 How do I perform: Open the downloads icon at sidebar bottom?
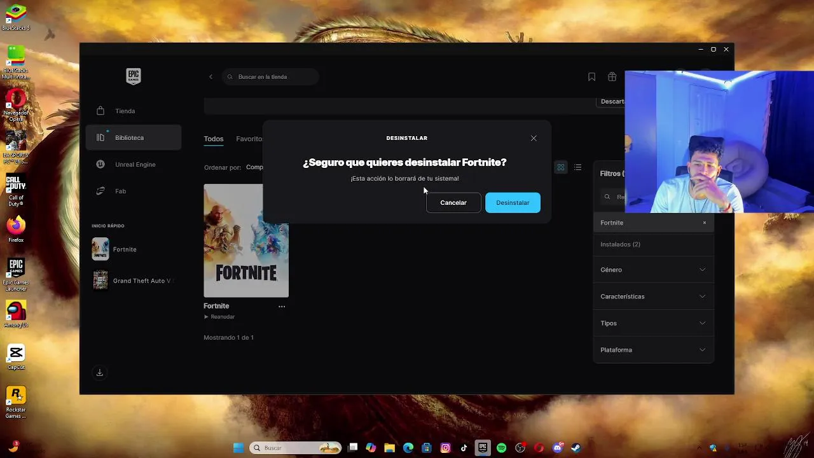100,373
